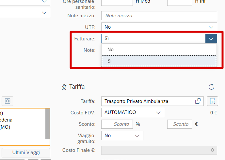Viewport: 225px width, 160px height.
Task: Focus the Sconto euro input
Action: point(179,124)
